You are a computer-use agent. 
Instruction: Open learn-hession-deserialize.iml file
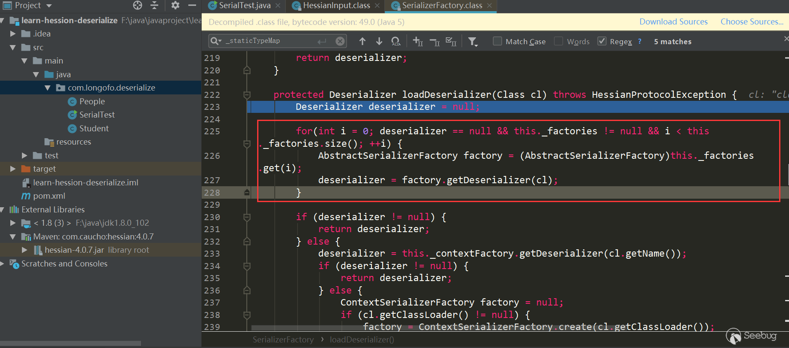point(86,182)
